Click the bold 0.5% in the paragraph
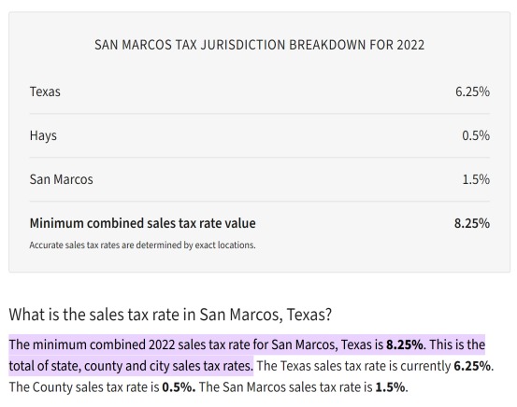The width and height of the screenshot is (517, 407). [179, 387]
